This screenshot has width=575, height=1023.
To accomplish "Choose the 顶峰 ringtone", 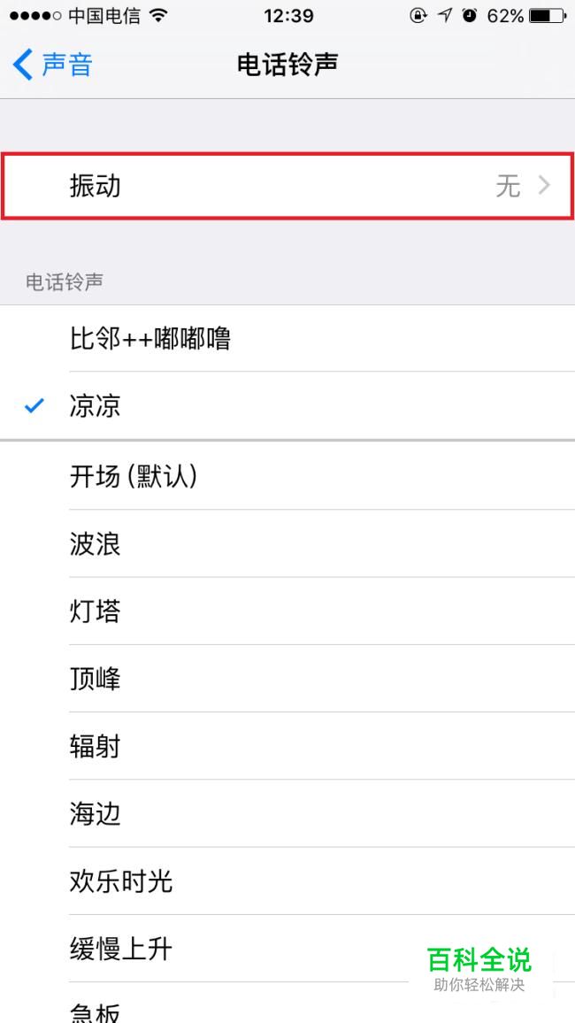I will coord(95,679).
